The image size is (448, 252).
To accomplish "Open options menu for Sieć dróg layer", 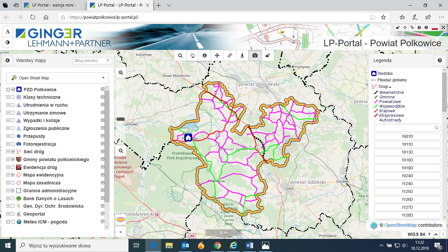I will click(x=102, y=152).
